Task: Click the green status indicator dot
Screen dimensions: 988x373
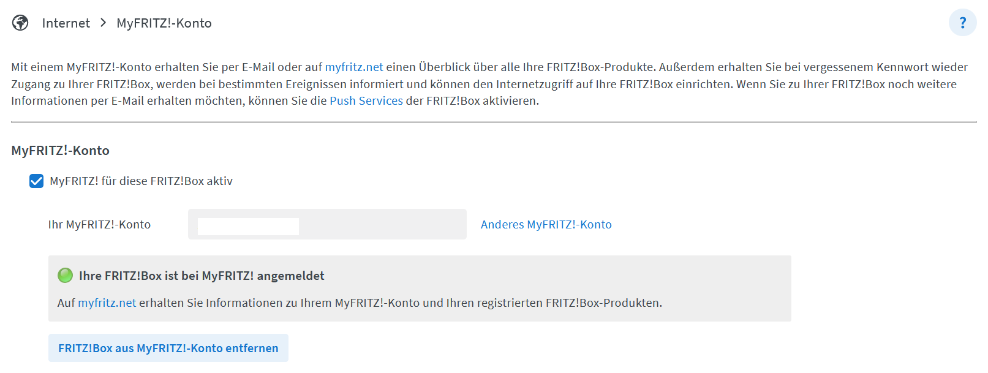Action: tap(65, 276)
